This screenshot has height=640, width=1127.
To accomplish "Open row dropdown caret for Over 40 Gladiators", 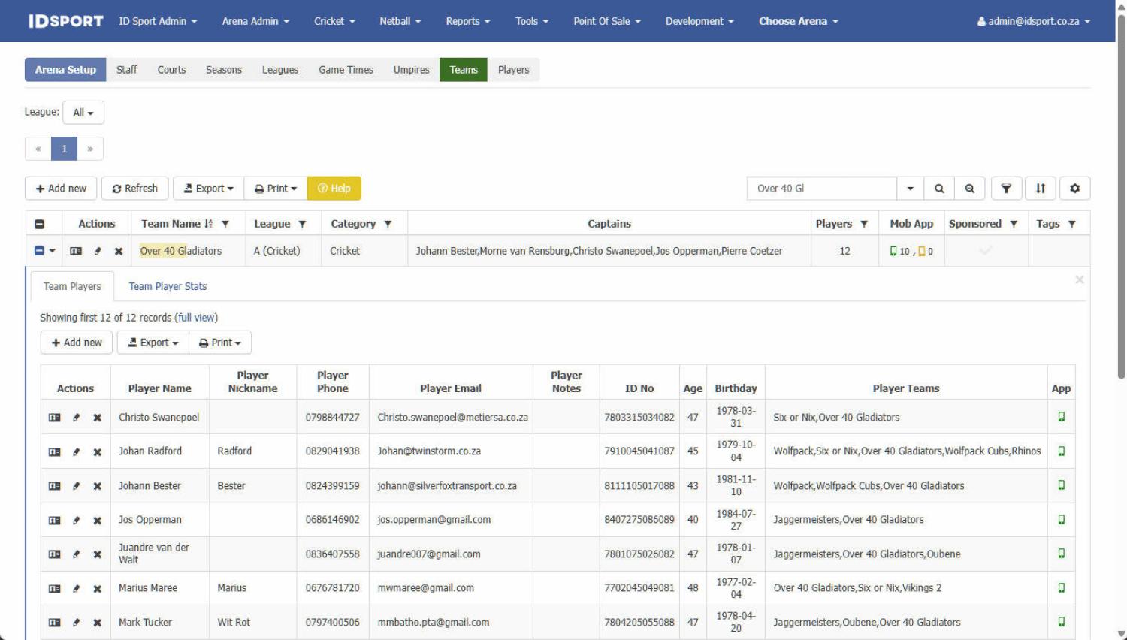I will (x=53, y=251).
